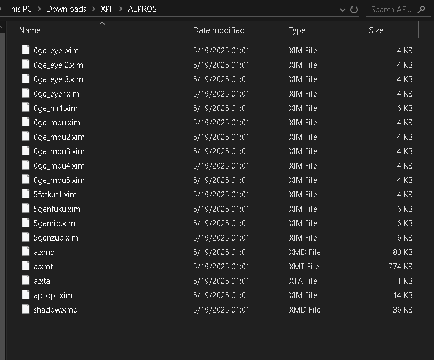Focus the Search AEPROS input field
Image resolution: width=434 pixels, height=360 pixels.
[391, 10]
